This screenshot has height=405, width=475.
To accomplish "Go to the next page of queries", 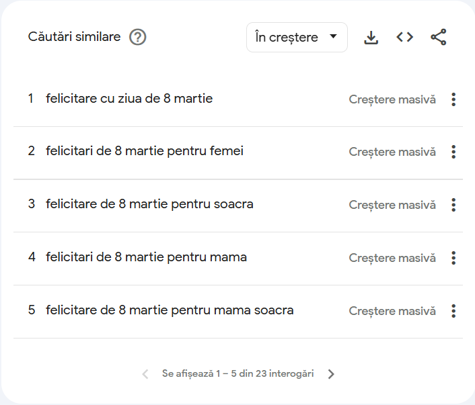I will [331, 374].
